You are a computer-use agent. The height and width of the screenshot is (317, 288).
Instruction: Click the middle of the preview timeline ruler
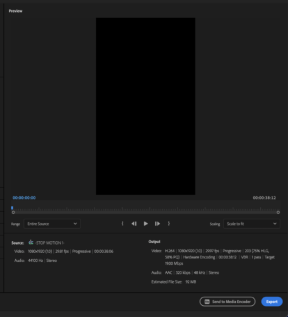point(145,208)
